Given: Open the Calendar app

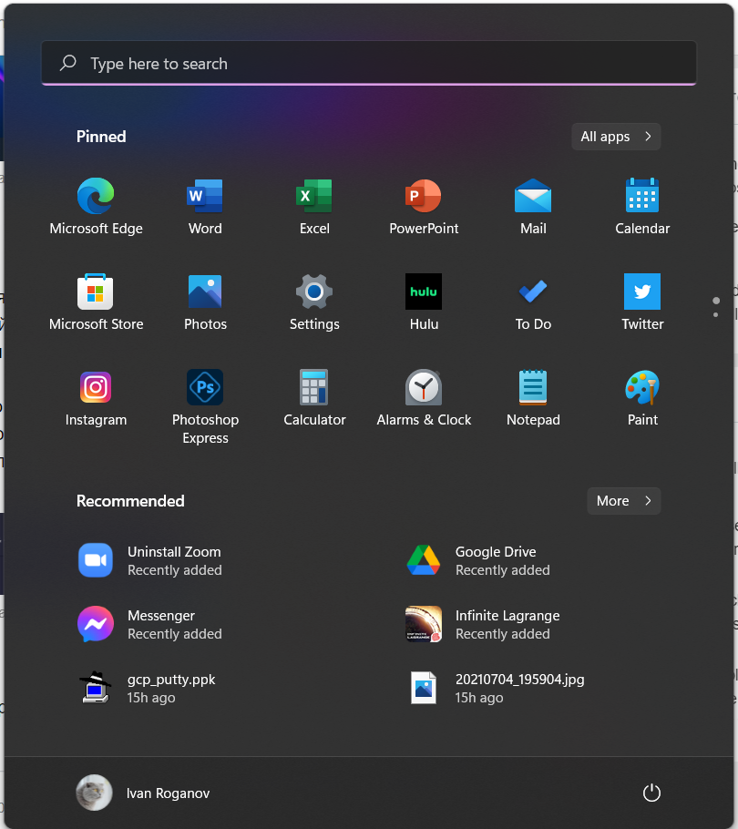Looking at the screenshot, I should [642, 208].
